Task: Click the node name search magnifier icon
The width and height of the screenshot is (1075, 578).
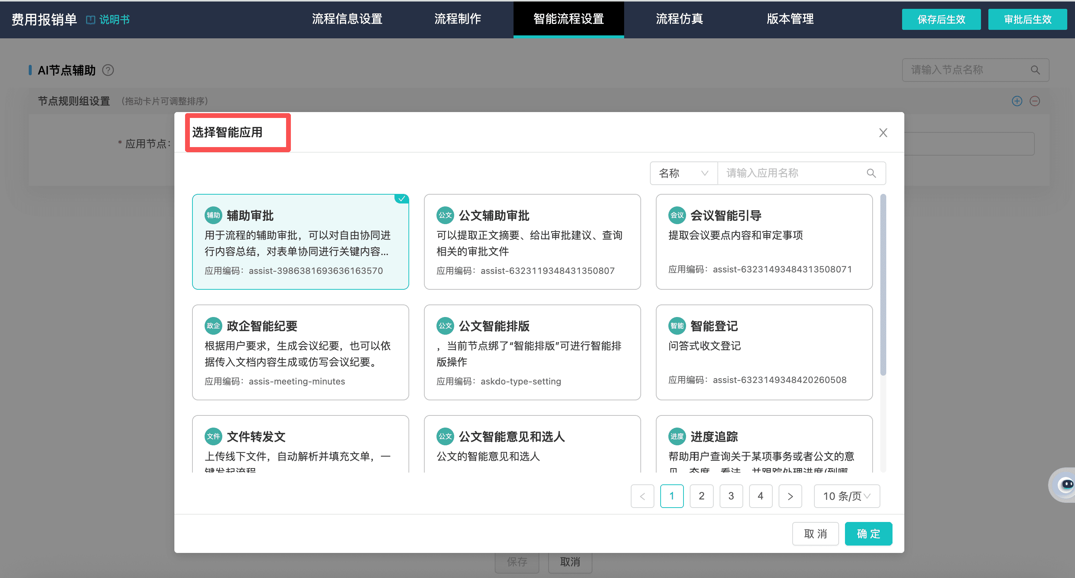Action: pos(1035,70)
